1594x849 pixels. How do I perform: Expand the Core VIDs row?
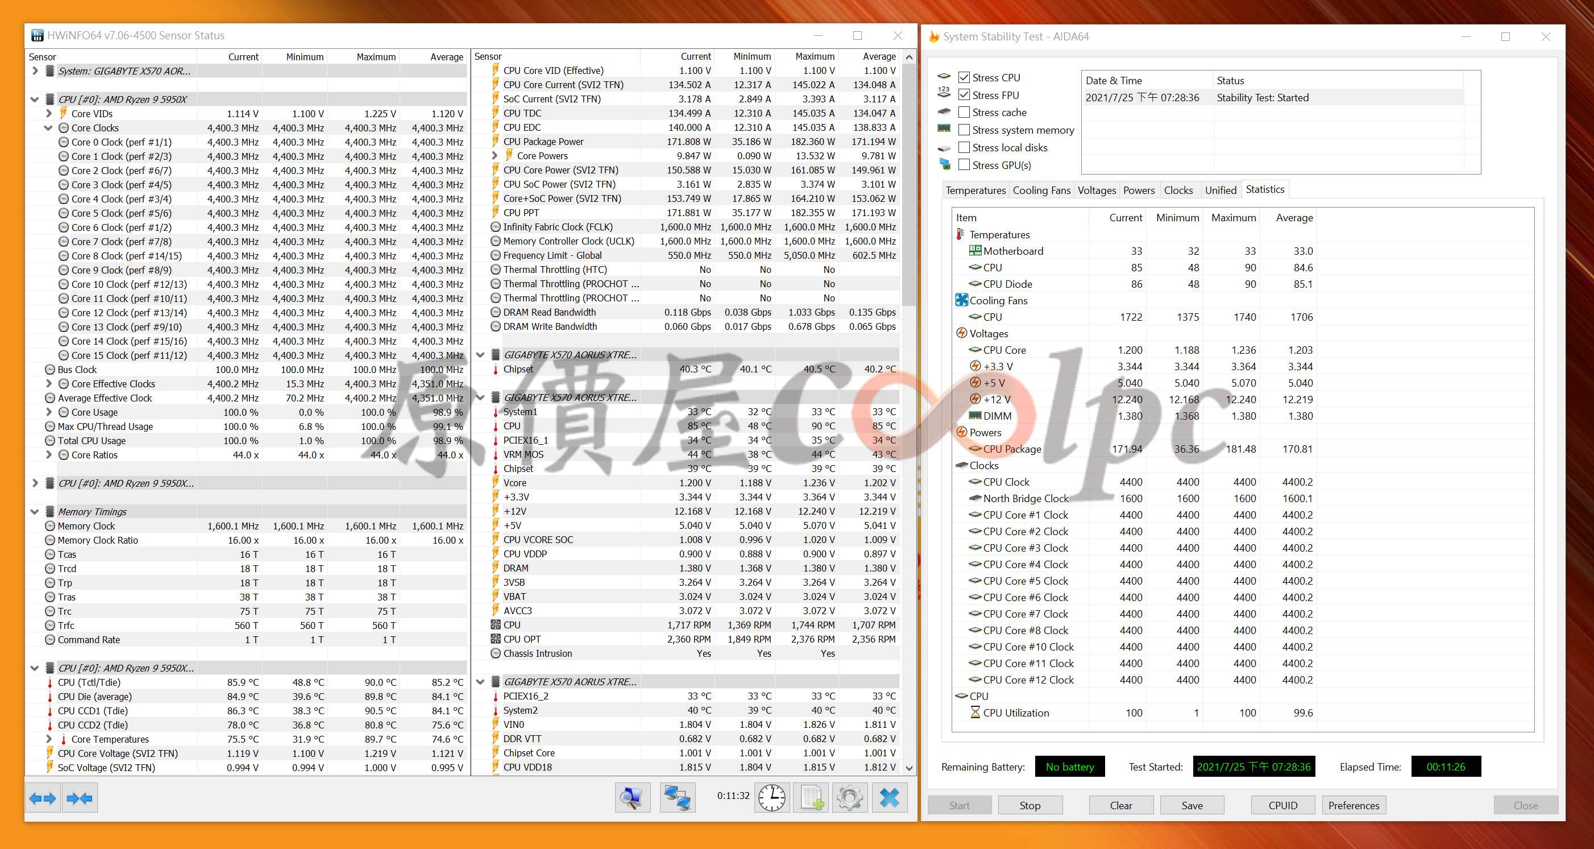[49, 113]
